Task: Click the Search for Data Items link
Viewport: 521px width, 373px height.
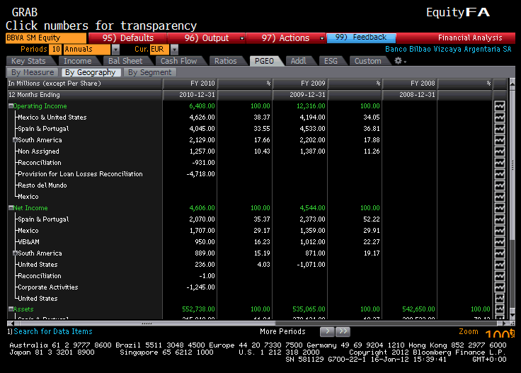Action: [x=52, y=331]
